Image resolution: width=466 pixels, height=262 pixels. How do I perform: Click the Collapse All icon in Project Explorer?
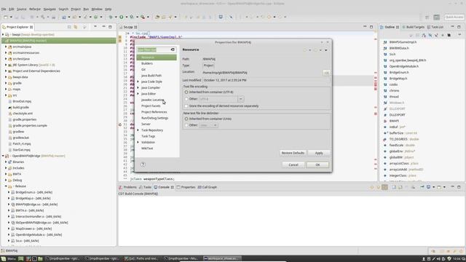click(69, 27)
